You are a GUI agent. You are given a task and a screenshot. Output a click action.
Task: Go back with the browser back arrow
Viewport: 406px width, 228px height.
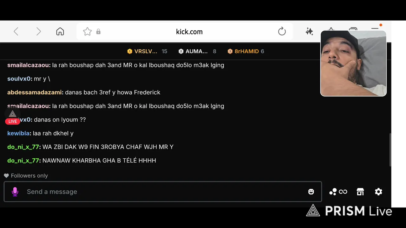[x=16, y=31]
